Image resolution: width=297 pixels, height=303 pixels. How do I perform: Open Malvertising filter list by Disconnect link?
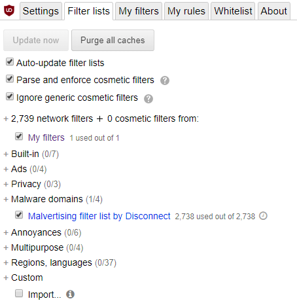99,216
